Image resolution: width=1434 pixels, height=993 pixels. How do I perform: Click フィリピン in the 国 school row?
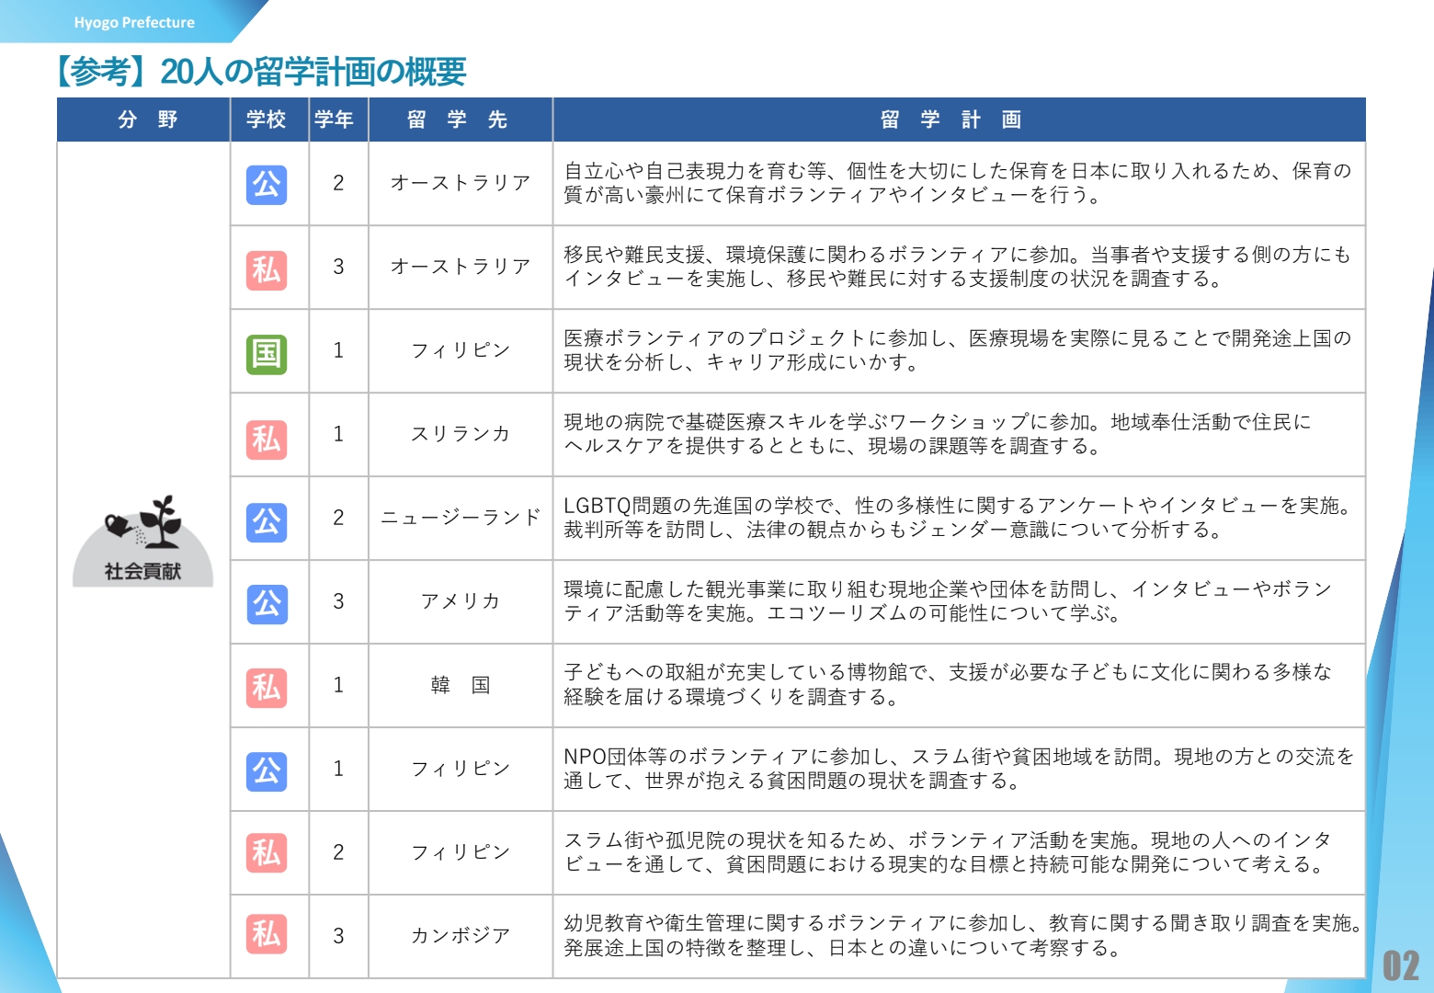pos(461,349)
